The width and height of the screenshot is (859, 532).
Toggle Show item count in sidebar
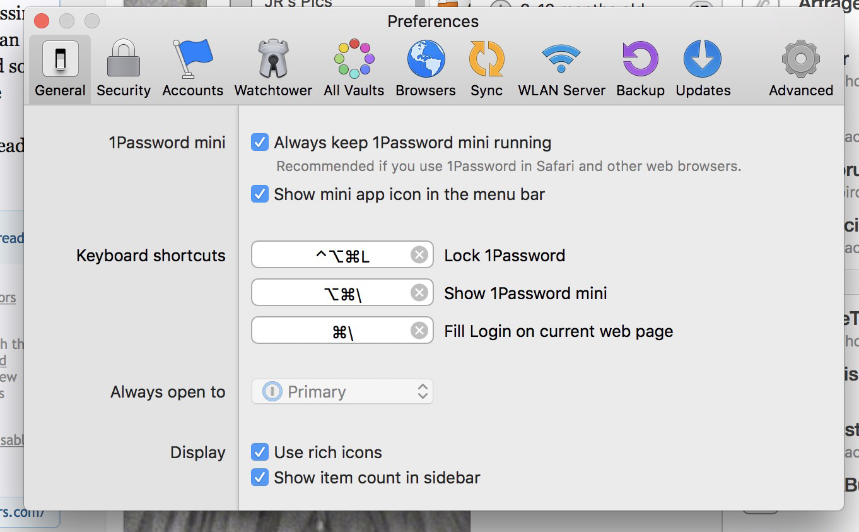pyautogui.click(x=260, y=477)
